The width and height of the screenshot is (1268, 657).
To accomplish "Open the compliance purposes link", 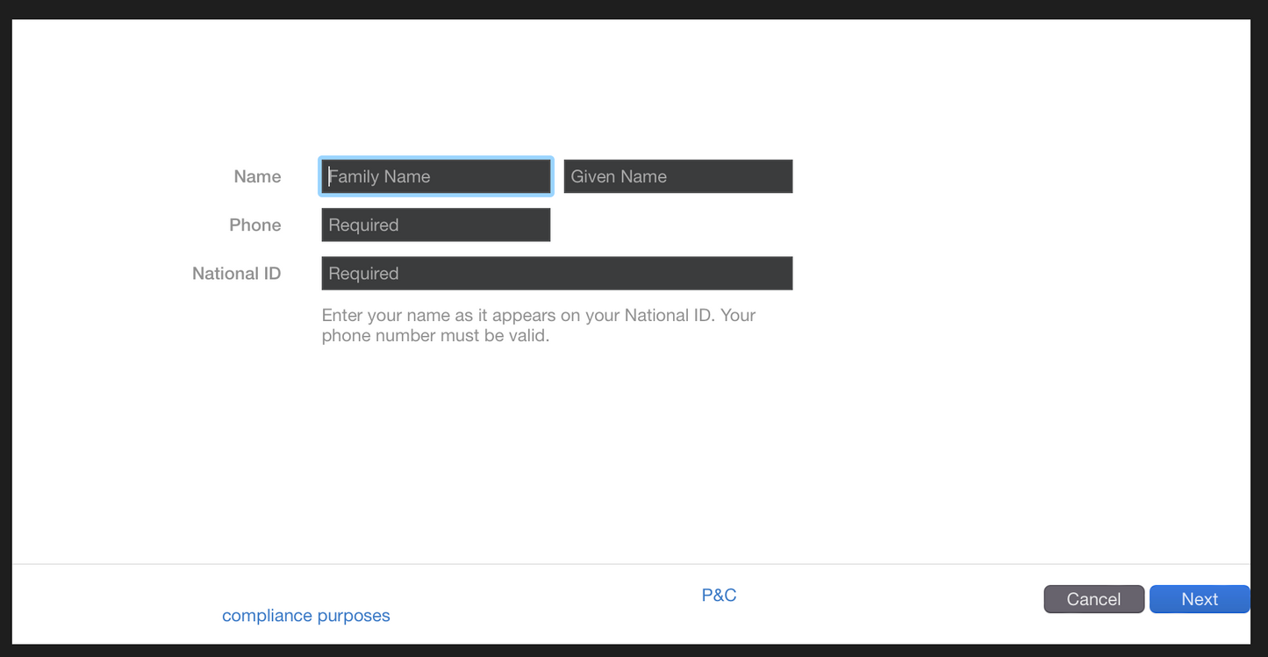I will pyautogui.click(x=305, y=616).
